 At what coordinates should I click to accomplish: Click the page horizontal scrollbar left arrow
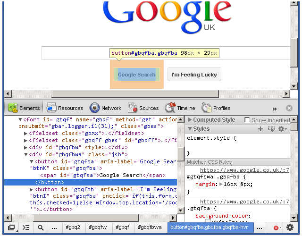point(8,93)
